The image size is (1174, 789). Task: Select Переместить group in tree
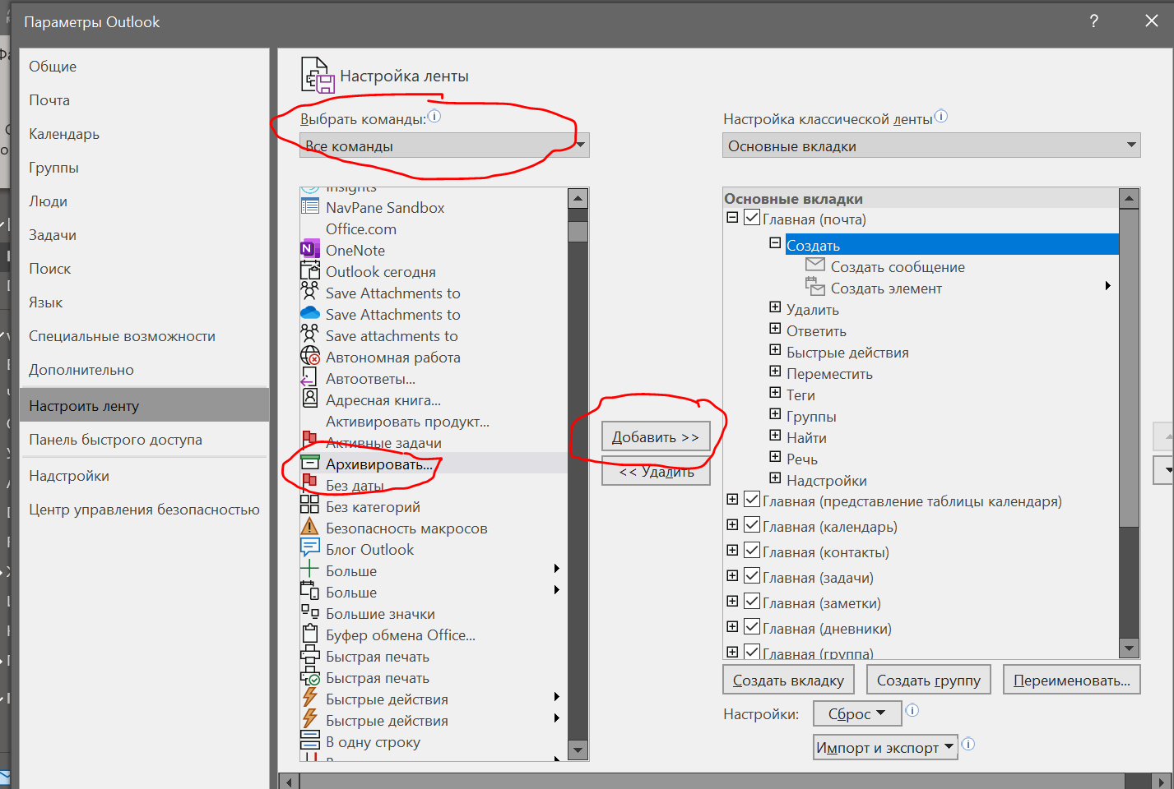(829, 374)
